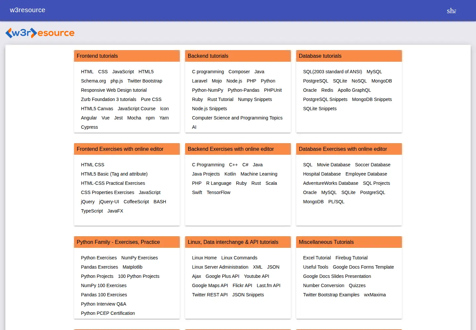Click the wxMaxima link
Screen dimensions: 476x330
[x=375, y=295]
